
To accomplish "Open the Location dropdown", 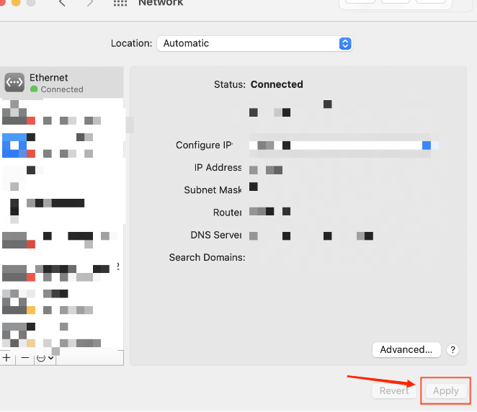I will point(254,43).
